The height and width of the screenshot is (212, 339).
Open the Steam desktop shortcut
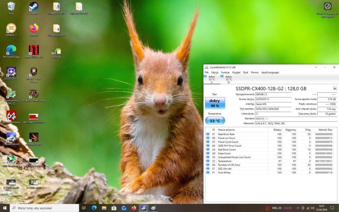34,8
